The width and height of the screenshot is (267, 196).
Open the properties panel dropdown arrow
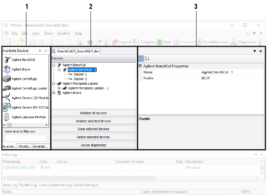(x=255, y=51)
